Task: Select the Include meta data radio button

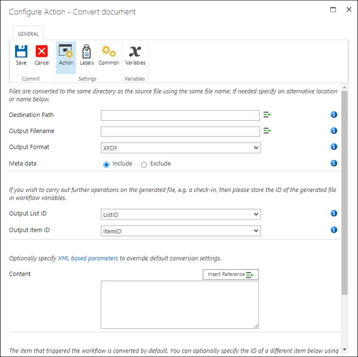Action: (106, 165)
